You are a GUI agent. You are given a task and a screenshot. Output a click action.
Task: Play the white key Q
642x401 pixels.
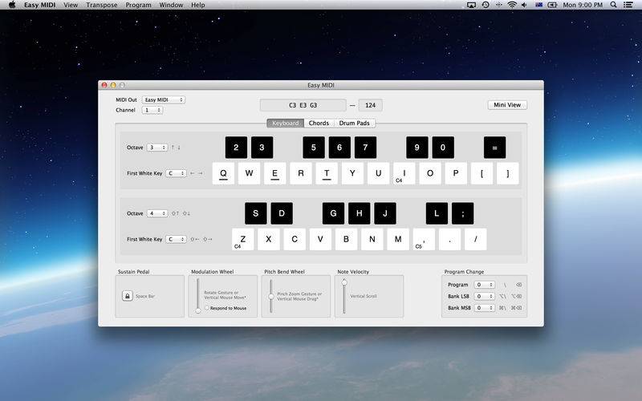(223, 173)
